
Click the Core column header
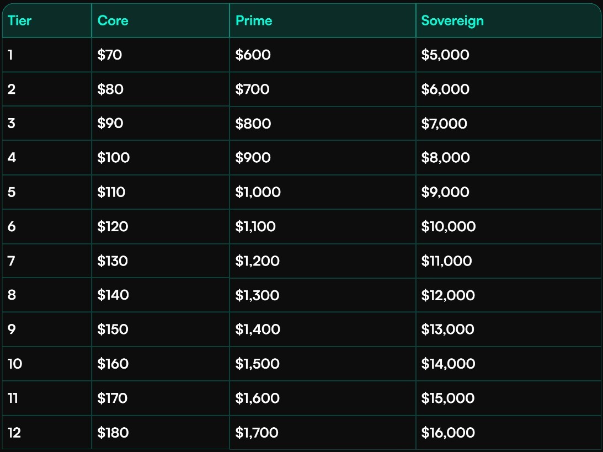pos(113,21)
